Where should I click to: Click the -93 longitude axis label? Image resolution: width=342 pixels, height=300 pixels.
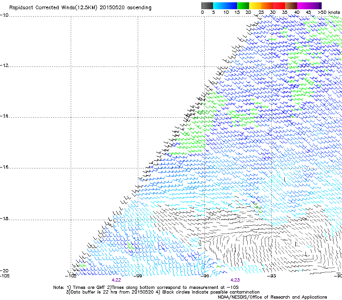click(272, 276)
